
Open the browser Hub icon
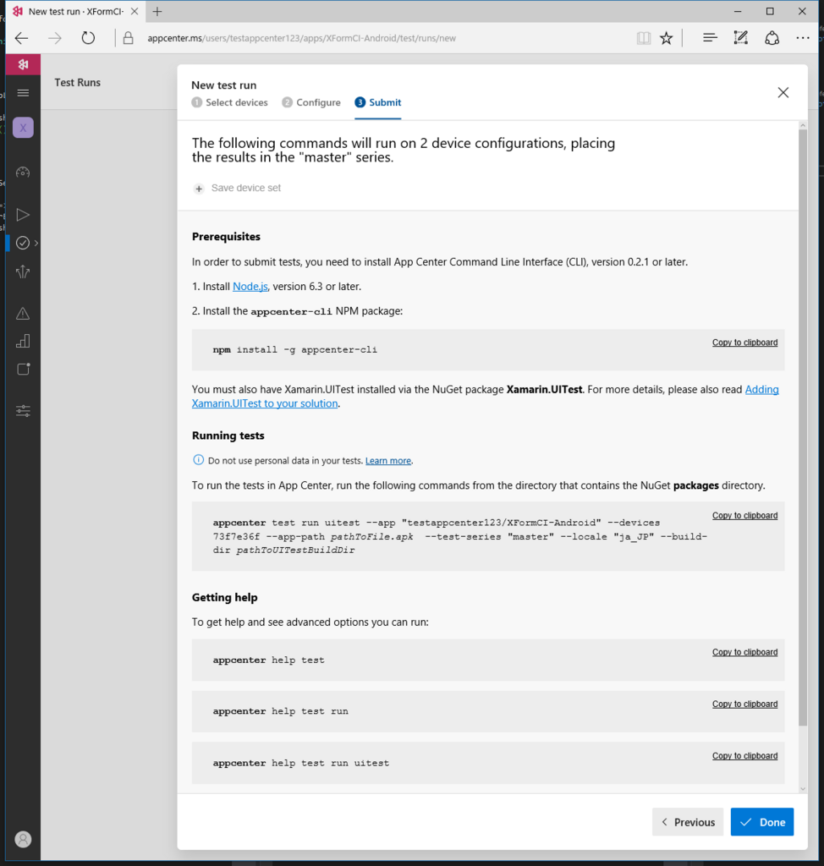pos(710,37)
